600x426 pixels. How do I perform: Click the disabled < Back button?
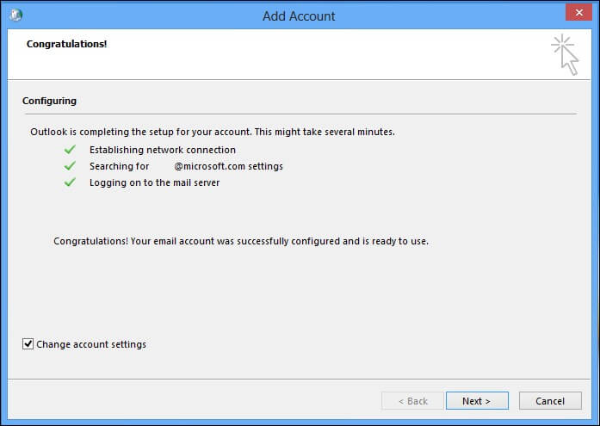[x=412, y=401]
